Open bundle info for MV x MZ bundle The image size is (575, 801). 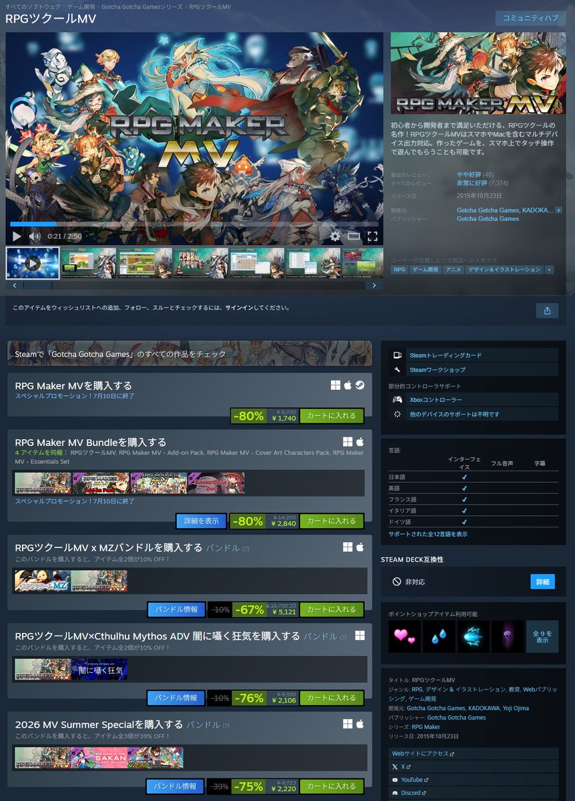click(x=176, y=609)
